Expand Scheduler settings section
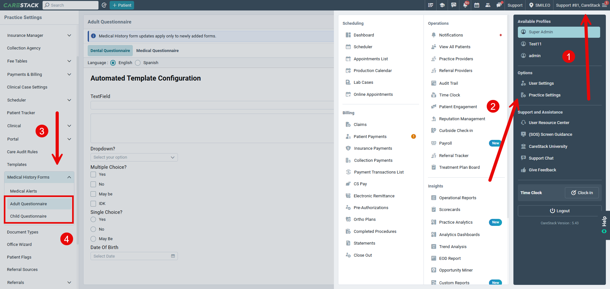The width and height of the screenshot is (610, 289). (69, 100)
